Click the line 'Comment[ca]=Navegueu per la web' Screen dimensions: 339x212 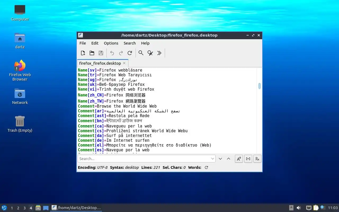pos(115,126)
